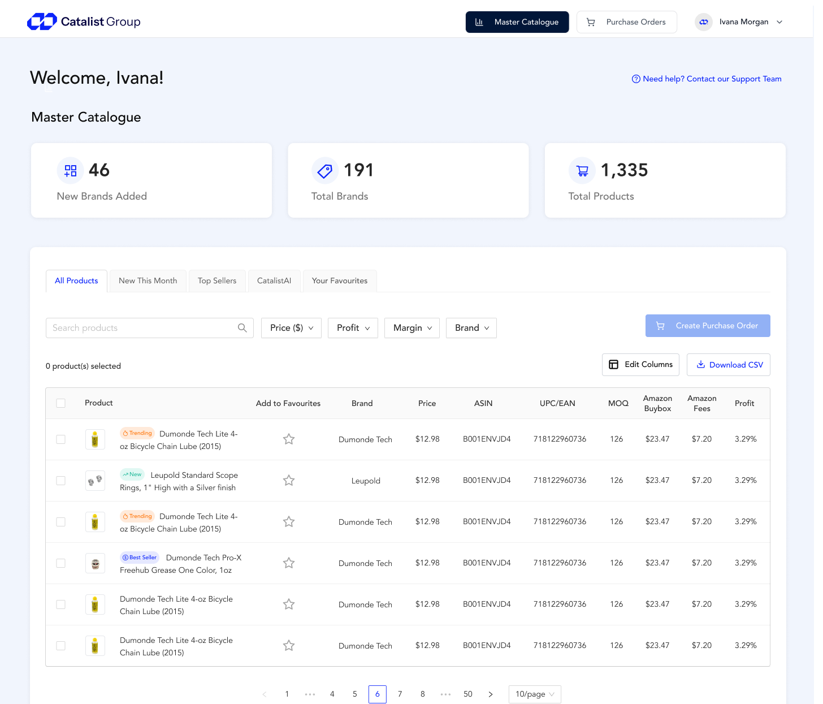Click the Trending badge in first row
This screenshot has width=823, height=704.
tap(137, 433)
